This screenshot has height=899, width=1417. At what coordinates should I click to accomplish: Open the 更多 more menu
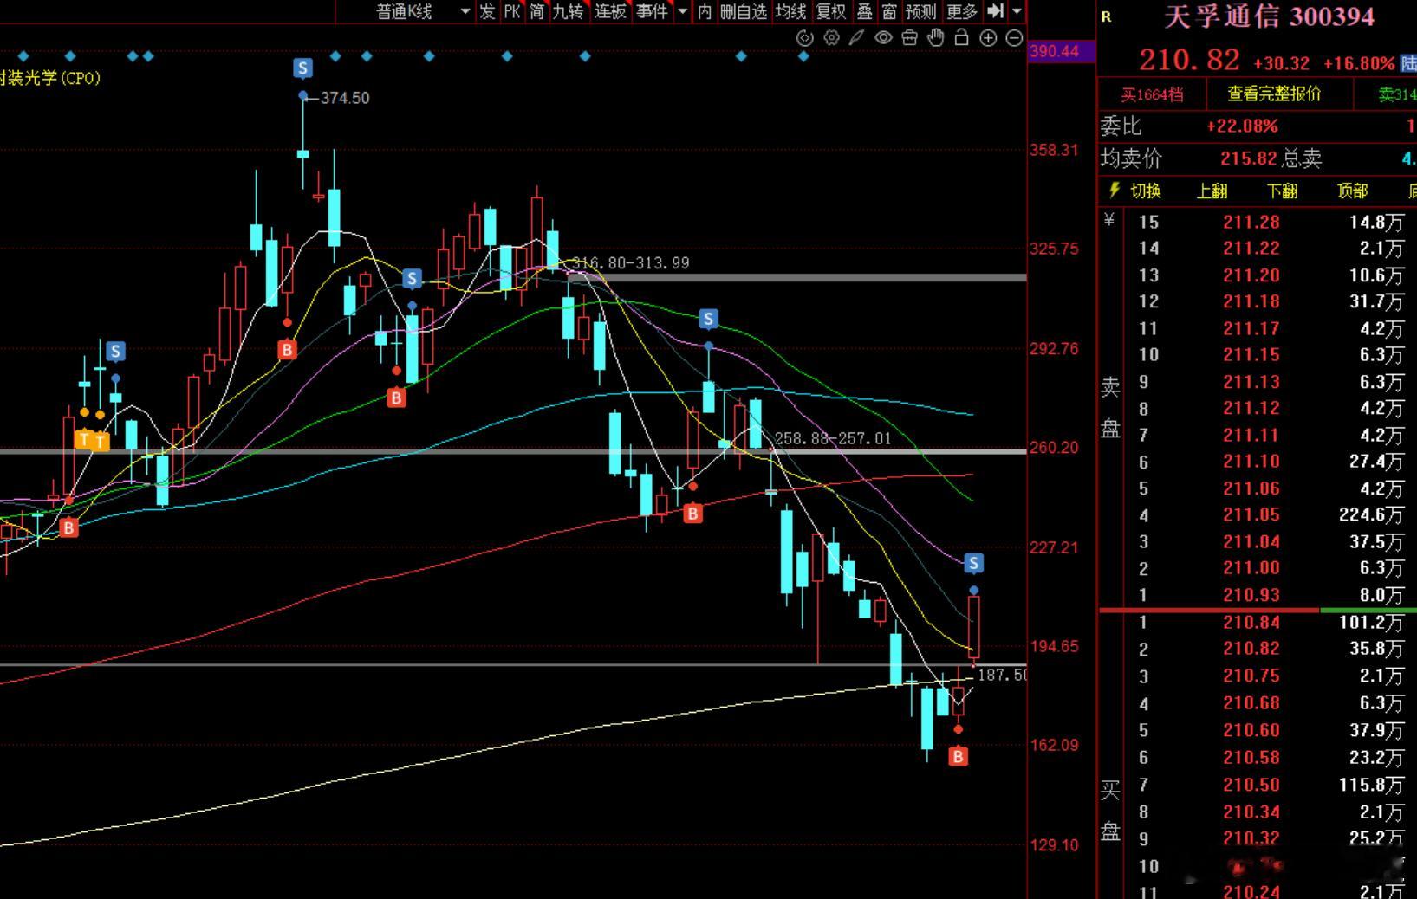[x=962, y=11]
